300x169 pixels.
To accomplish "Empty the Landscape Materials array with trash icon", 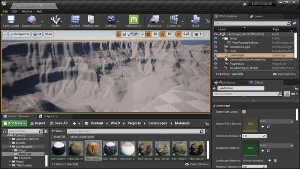I will [x=275, y=161].
